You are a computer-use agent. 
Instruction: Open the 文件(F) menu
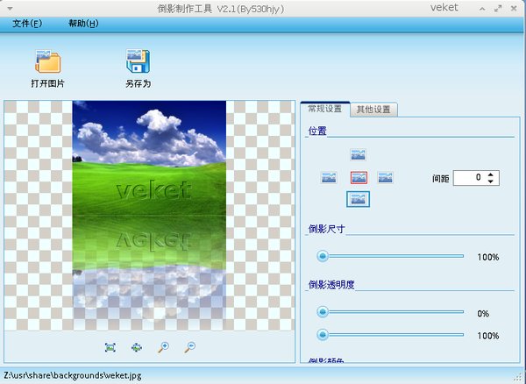click(x=27, y=24)
